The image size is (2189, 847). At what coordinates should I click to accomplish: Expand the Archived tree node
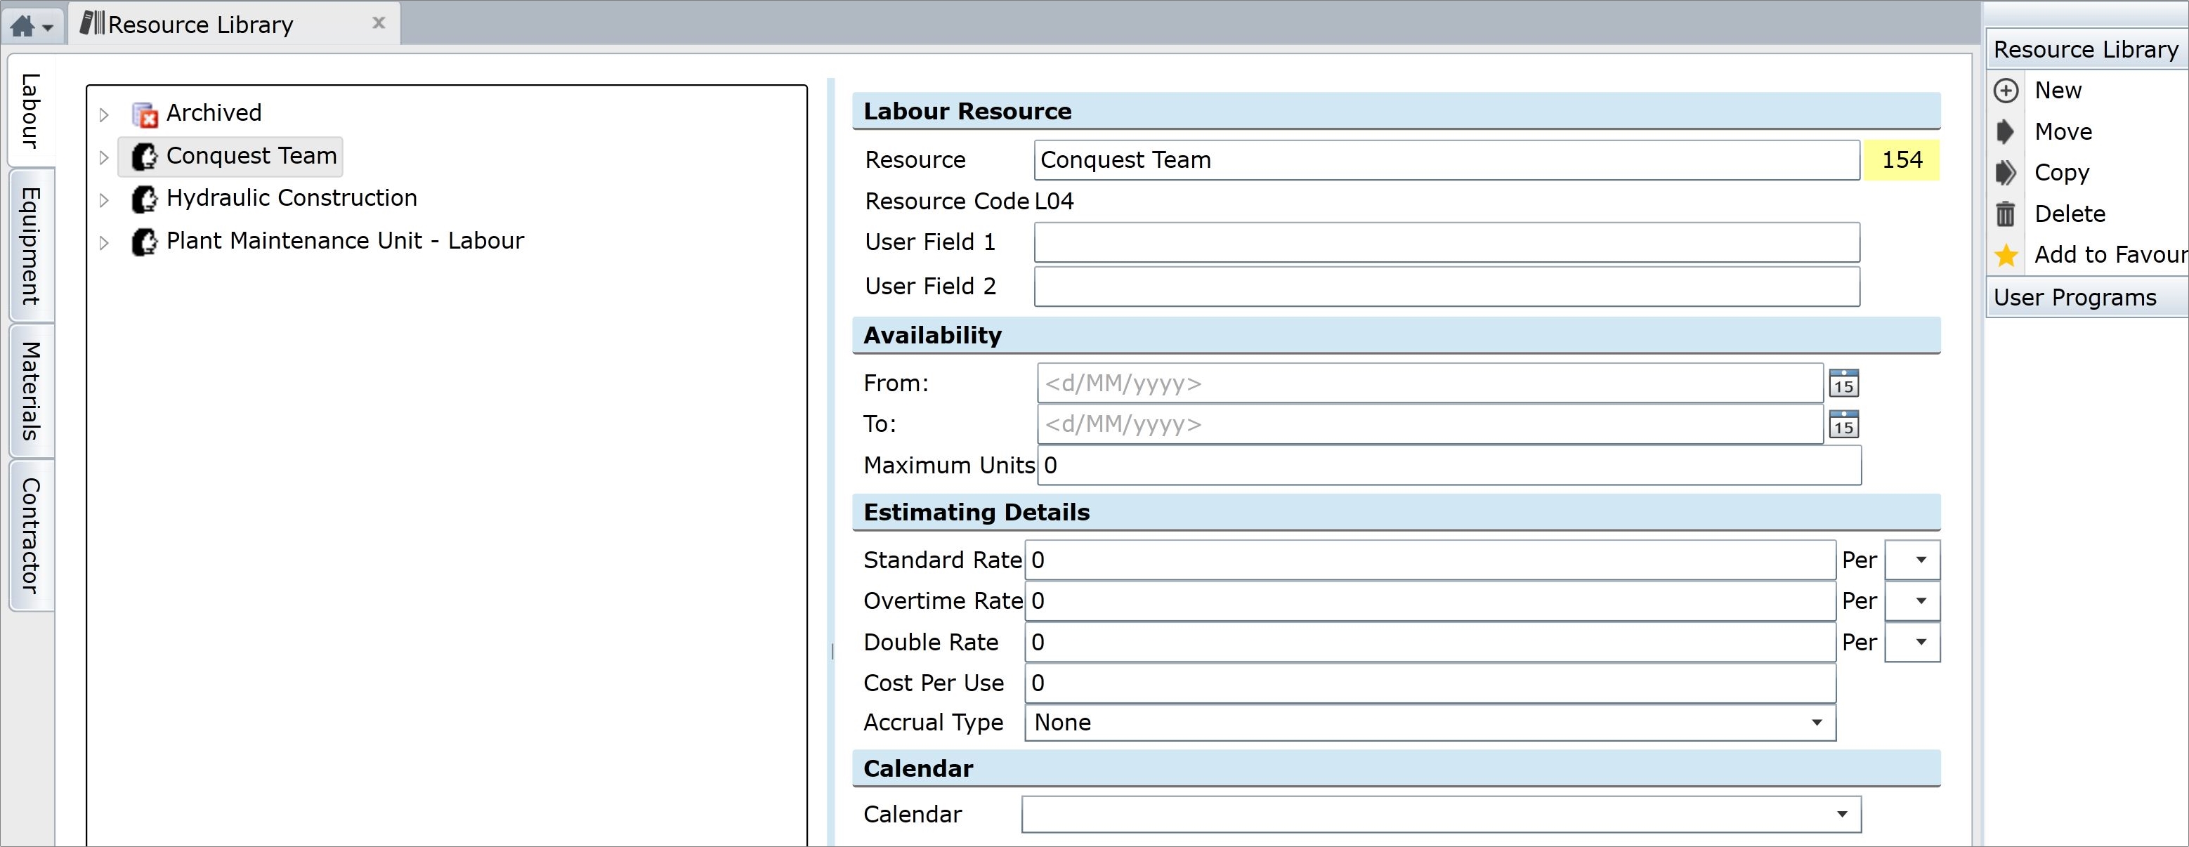click(104, 114)
